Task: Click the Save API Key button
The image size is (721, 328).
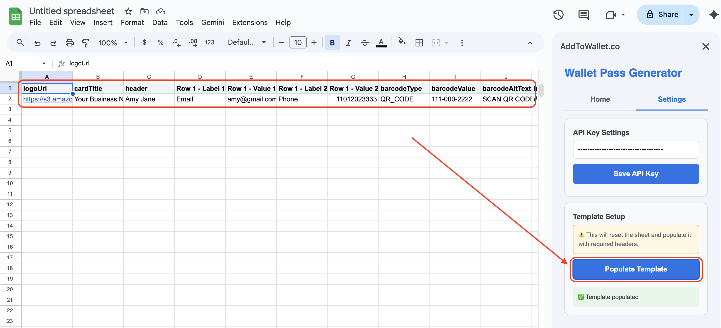Action: 636,174
